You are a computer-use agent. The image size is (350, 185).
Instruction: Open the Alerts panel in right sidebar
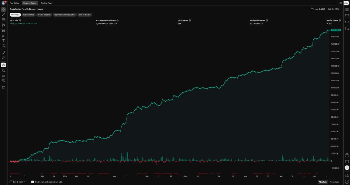(347, 15)
